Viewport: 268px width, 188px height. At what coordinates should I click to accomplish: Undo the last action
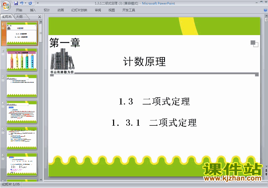coord(22,3)
